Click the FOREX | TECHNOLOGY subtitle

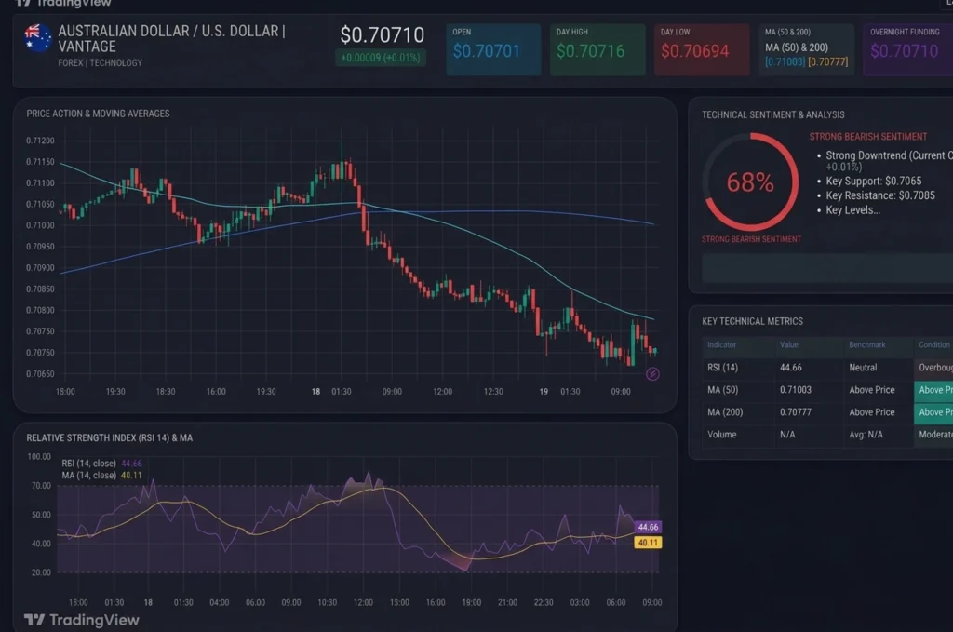click(101, 62)
